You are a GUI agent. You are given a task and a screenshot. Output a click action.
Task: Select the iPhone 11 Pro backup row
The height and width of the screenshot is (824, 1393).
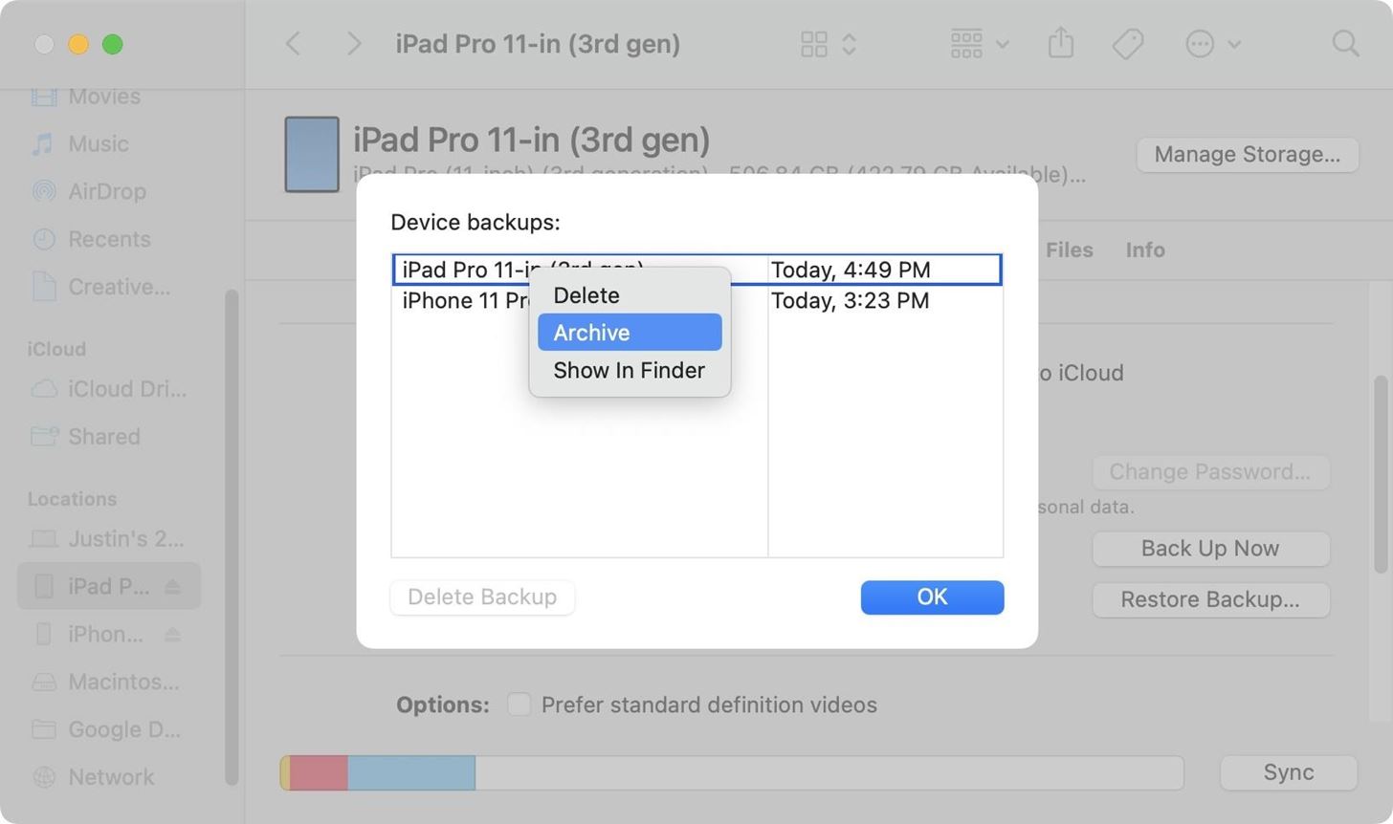[x=459, y=301]
